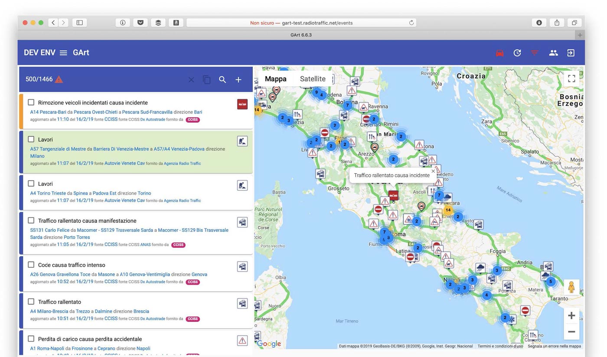The image size is (607, 357).
Task: Click red accident marker below the map popup
Action: point(393,196)
